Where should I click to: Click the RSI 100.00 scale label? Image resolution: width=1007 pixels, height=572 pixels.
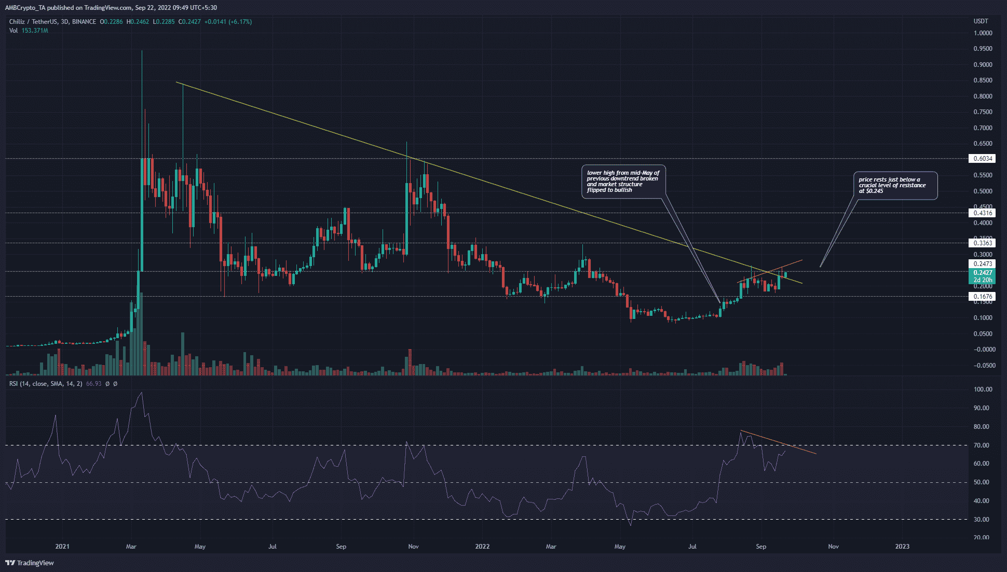[x=983, y=389]
